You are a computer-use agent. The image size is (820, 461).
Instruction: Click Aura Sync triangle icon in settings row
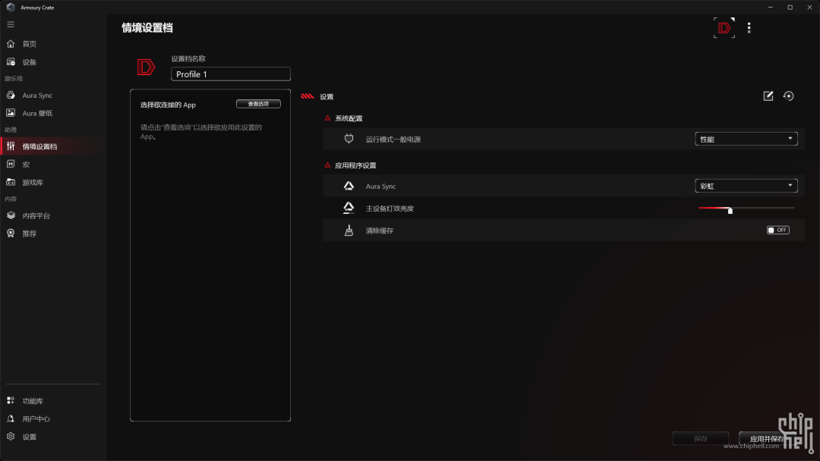[x=348, y=186]
